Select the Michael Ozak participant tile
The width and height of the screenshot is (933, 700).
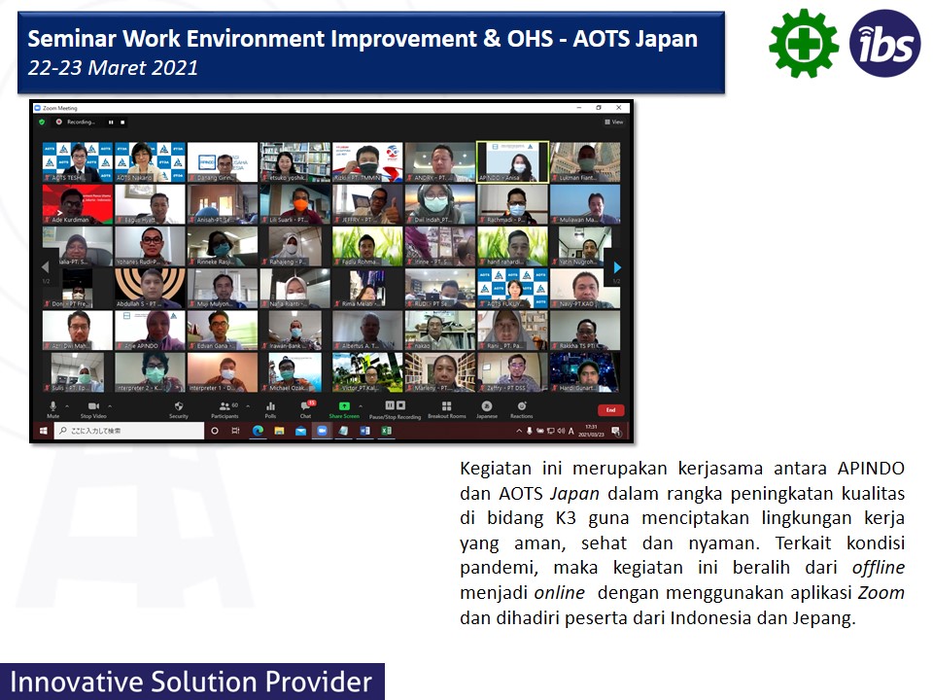pyautogui.click(x=295, y=372)
